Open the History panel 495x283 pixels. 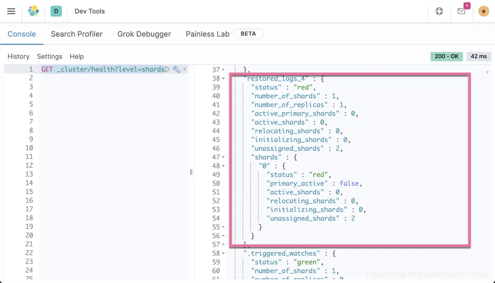[x=19, y=57]
